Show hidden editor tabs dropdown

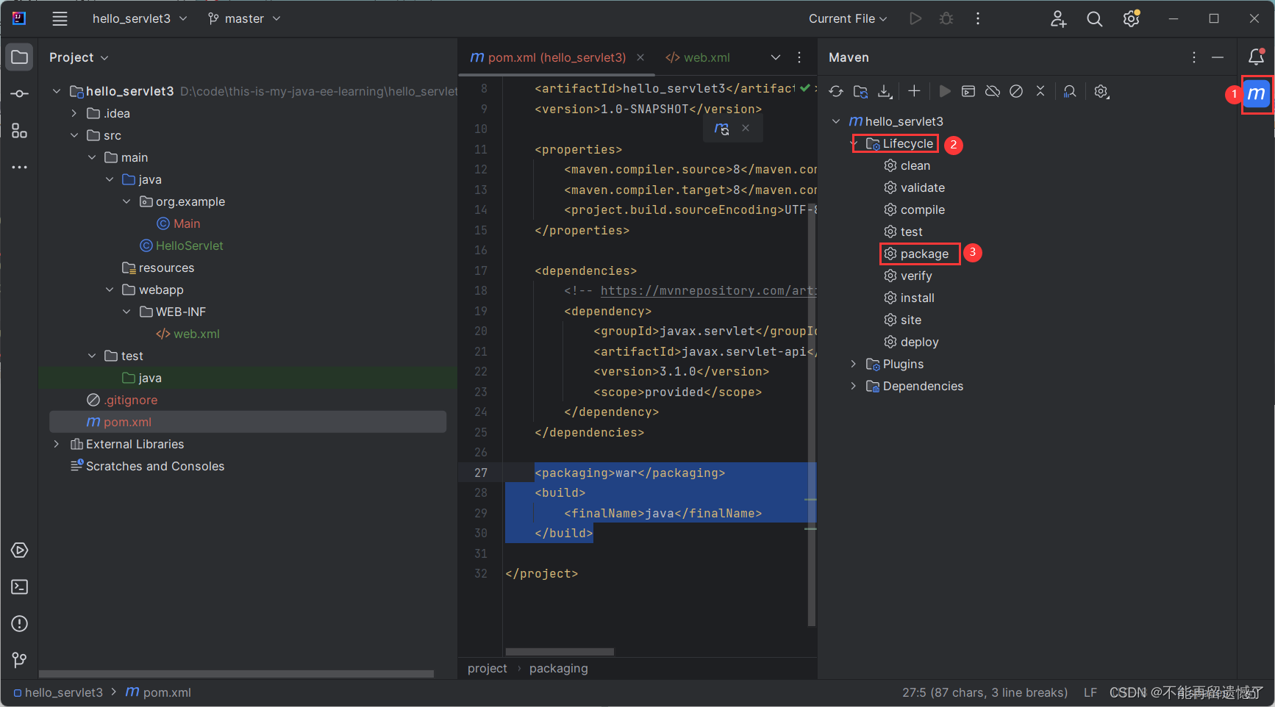(x=776, y=57)
